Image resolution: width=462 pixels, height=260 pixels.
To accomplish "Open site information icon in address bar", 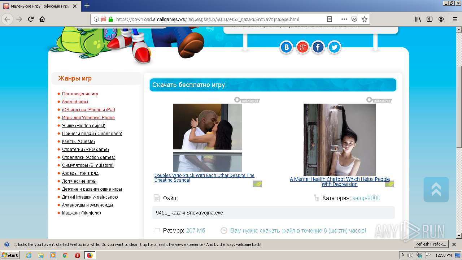I will [96, 19].
